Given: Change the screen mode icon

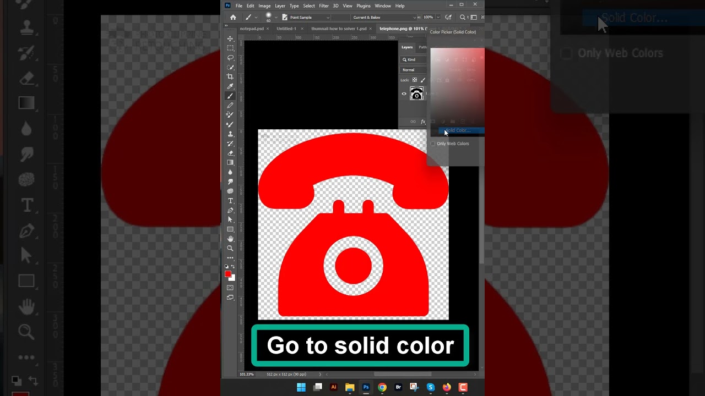Looking at the screenshot, I should click(230, 298).
